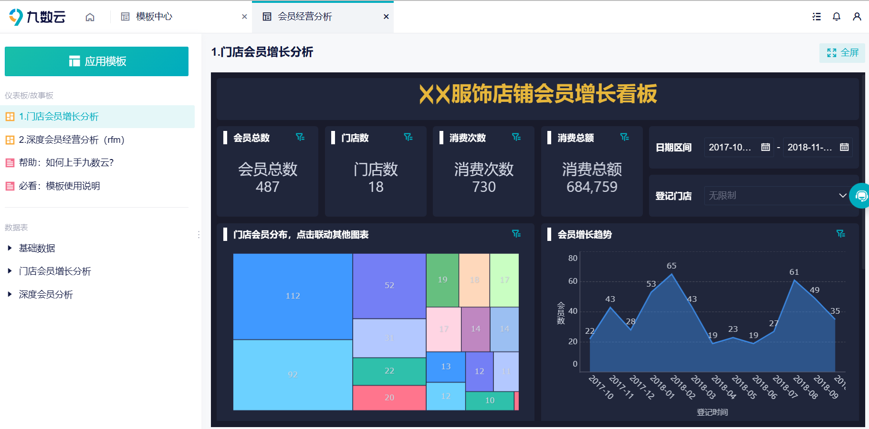Click the XX服饰店铺会员增长看板 banner title
Viewport: 869px width, 429px height.
(x=538, y=94)
